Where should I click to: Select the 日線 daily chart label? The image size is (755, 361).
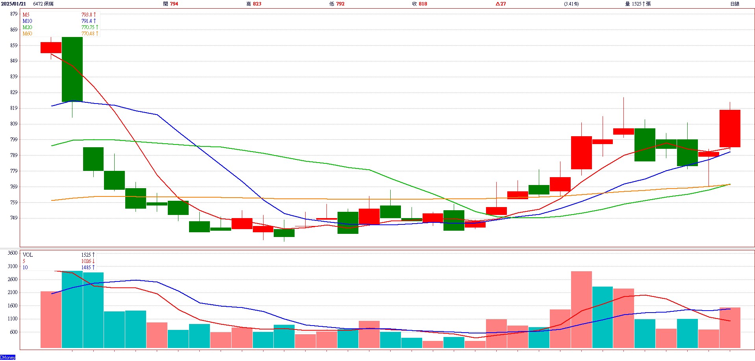pos(735,4)
